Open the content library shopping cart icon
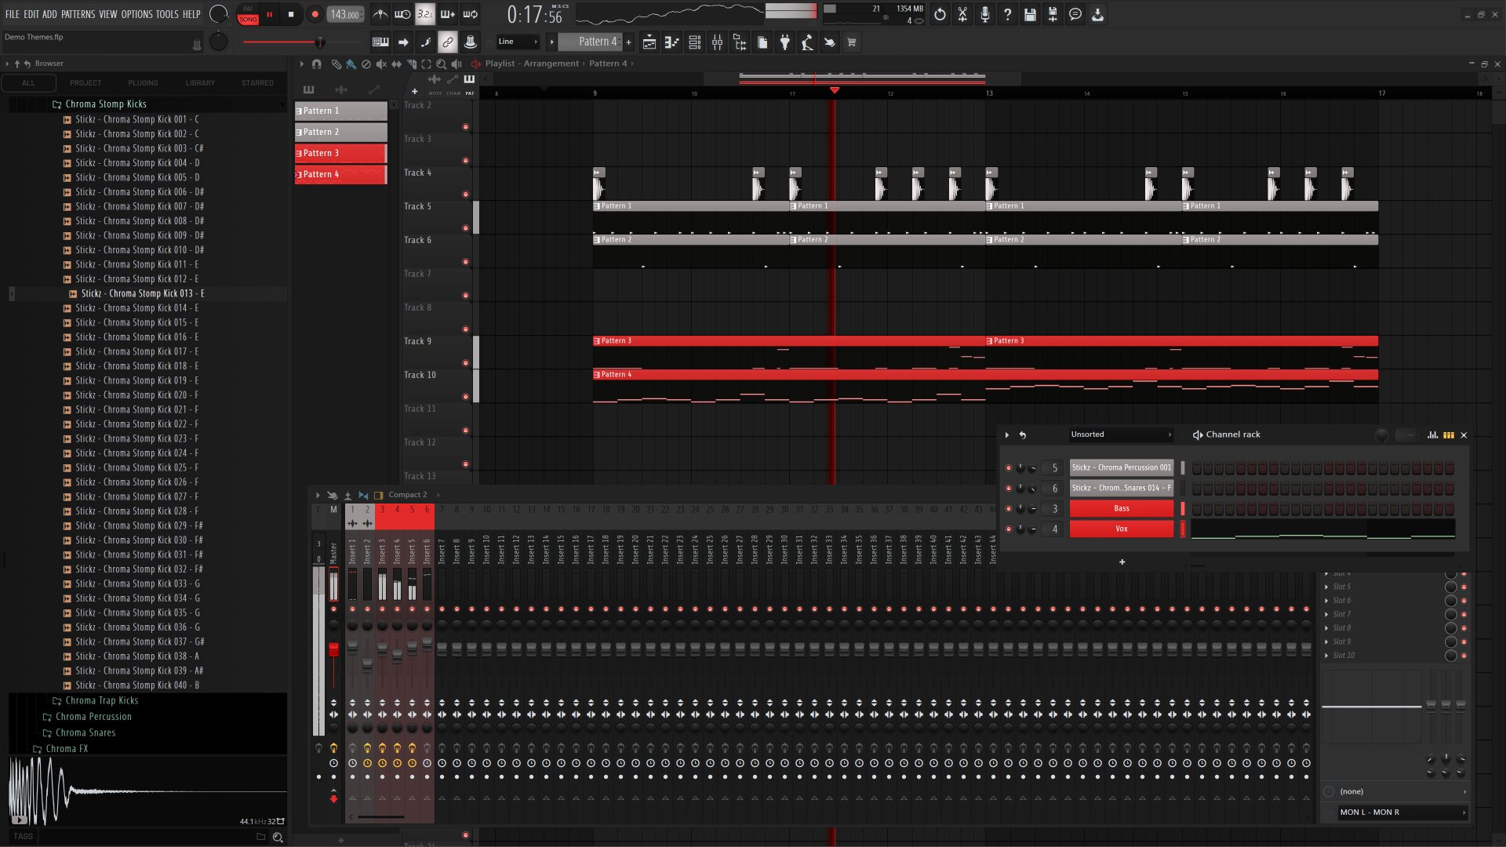 point(851,42)
